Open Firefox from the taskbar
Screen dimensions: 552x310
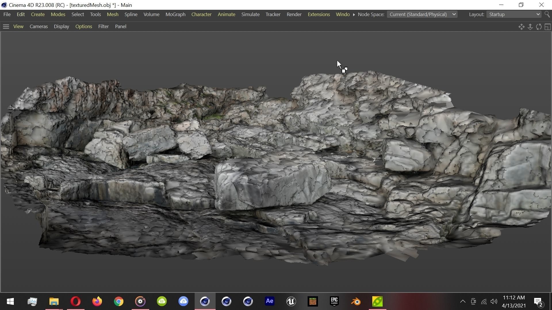[x=97, y=301]
